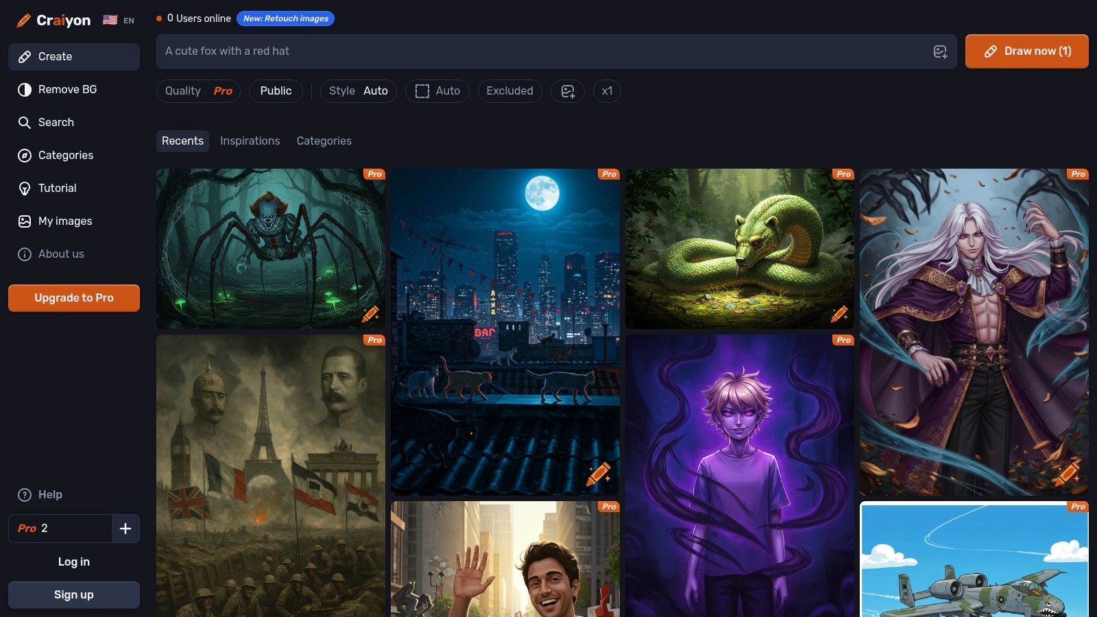
Task: Switch to the Inspirations tab
Action: tap(250, 141)
